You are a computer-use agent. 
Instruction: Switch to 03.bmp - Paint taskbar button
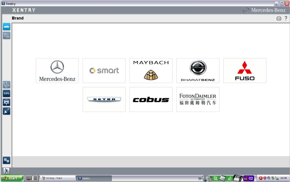pos(58,178)
